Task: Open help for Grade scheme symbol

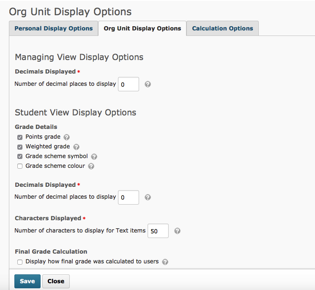Action: [x=94, y=156]
